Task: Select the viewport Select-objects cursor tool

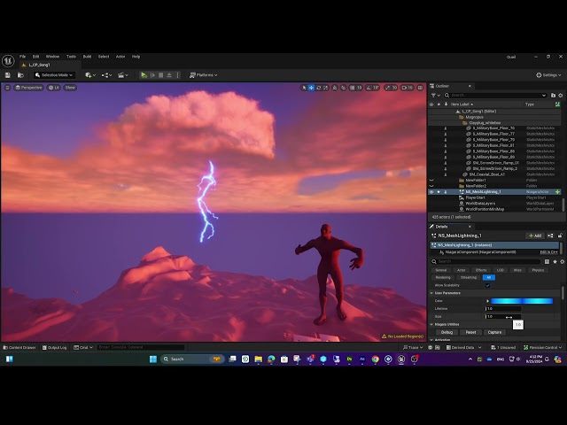Action: 304,88
